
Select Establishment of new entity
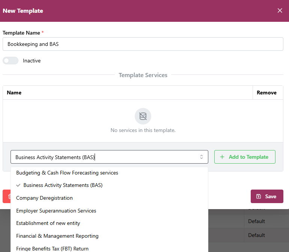coord(48,223)
